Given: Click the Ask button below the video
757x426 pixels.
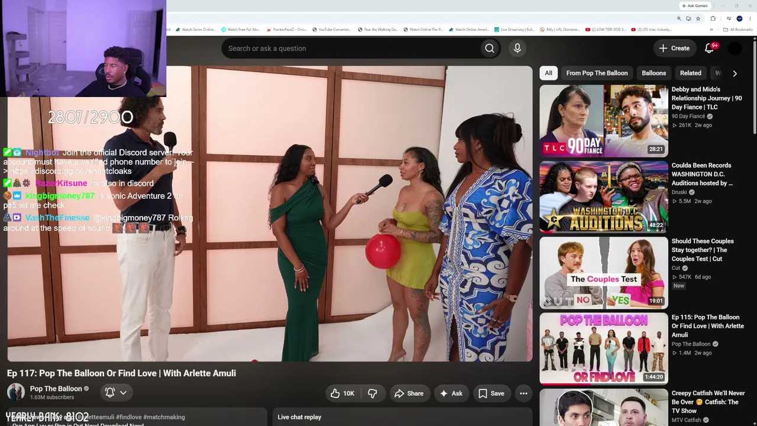Looking at the screenshot, I should point(451,393).
